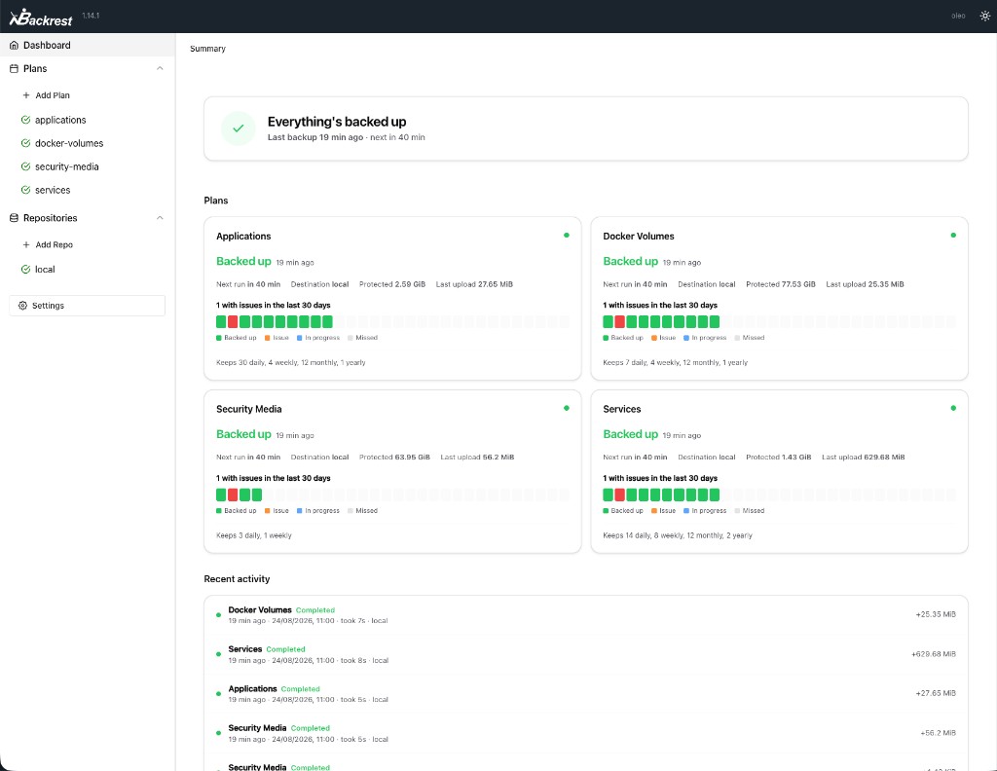Select the Repositories menu heading

coord(51,218)
